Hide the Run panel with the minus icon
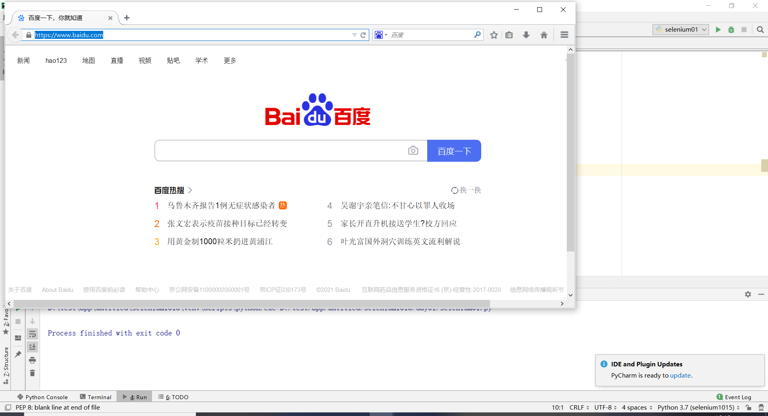The width and height of the screenshot is (768, 416). click(x=761, y=294)
